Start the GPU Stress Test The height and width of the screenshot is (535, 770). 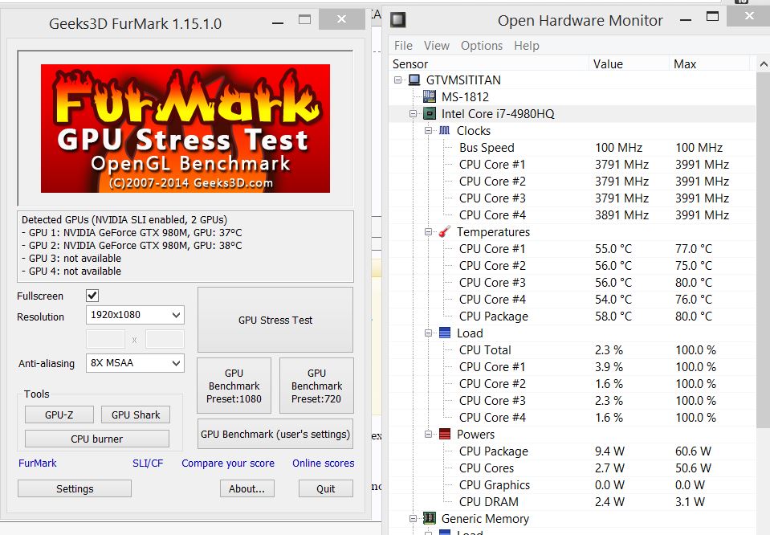[x=275, y=320]
